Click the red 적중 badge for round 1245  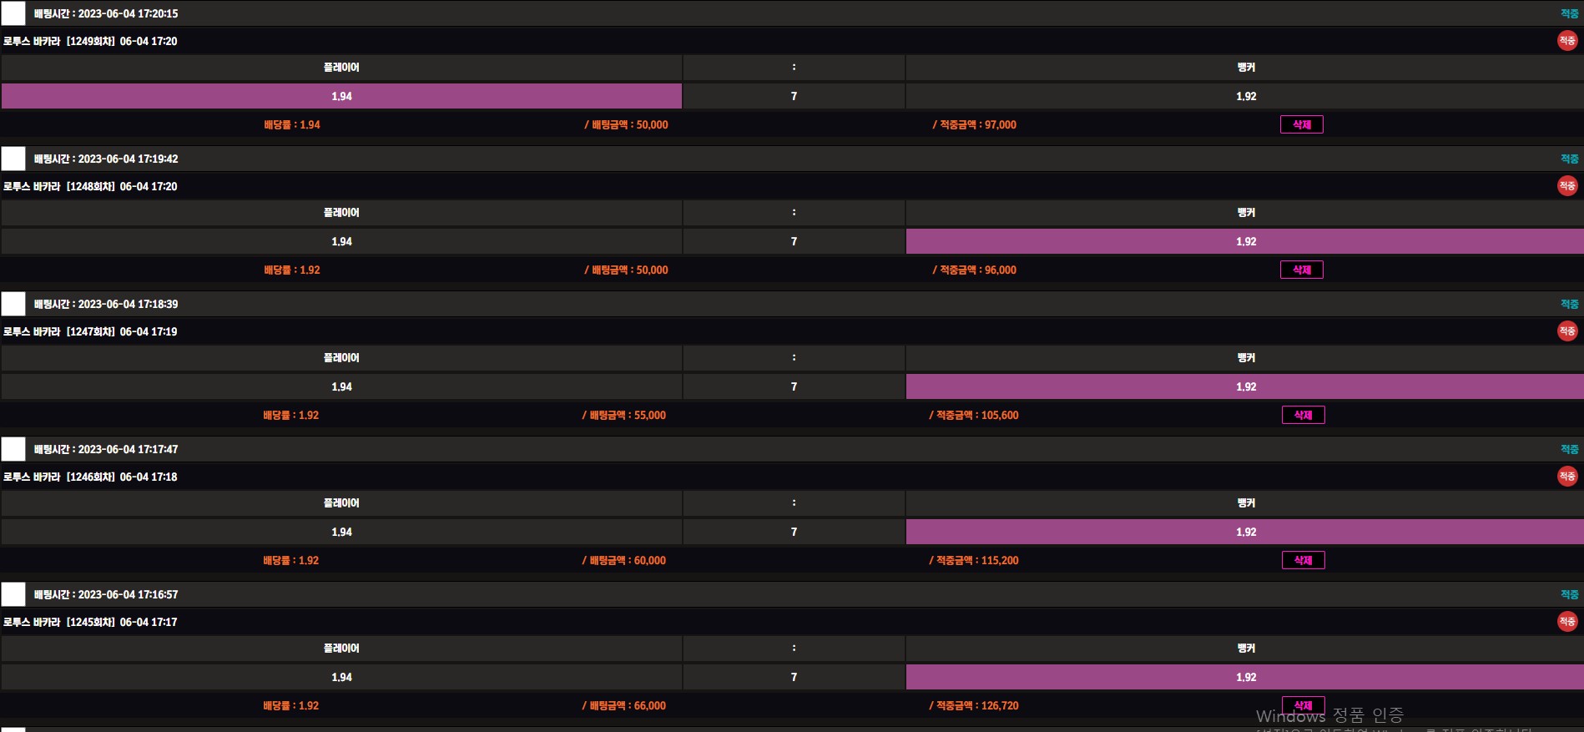tap(1567, 622)
